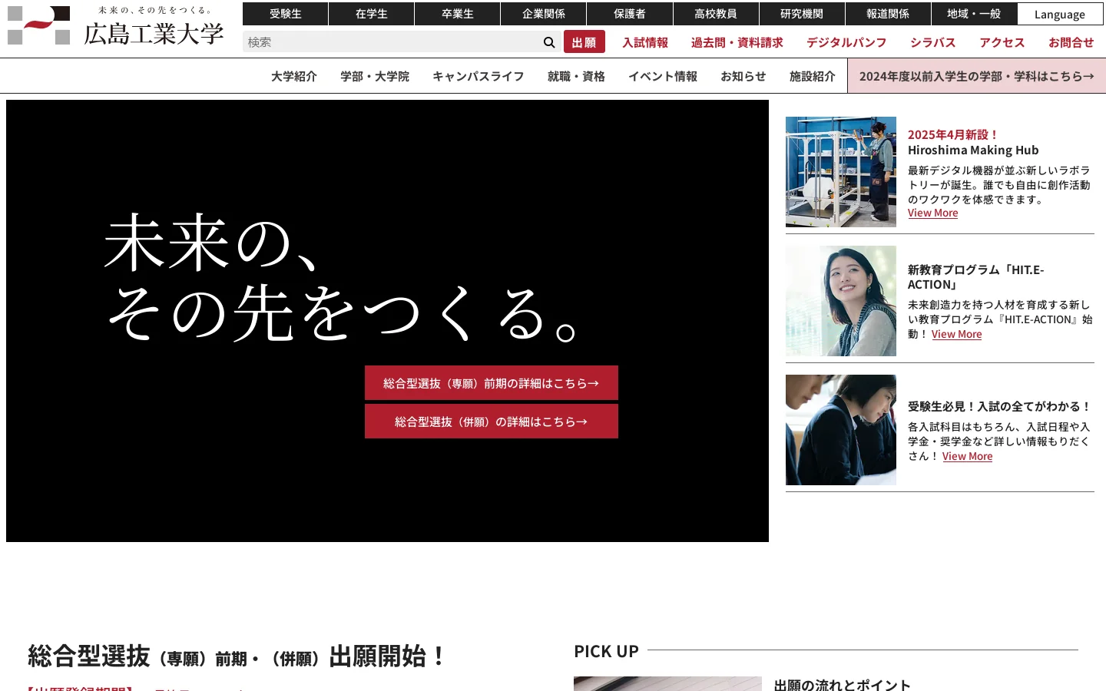Click View More for 受験生必見 entry
The width and height of the screenshot is (1106, 691).
pyautogui.click(x=968, y=457)
